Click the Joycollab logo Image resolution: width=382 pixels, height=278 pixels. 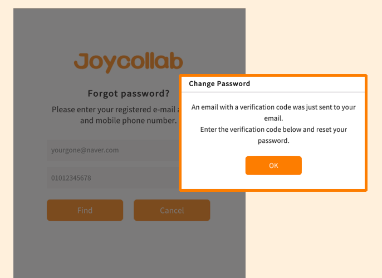(x=129, y=62)
